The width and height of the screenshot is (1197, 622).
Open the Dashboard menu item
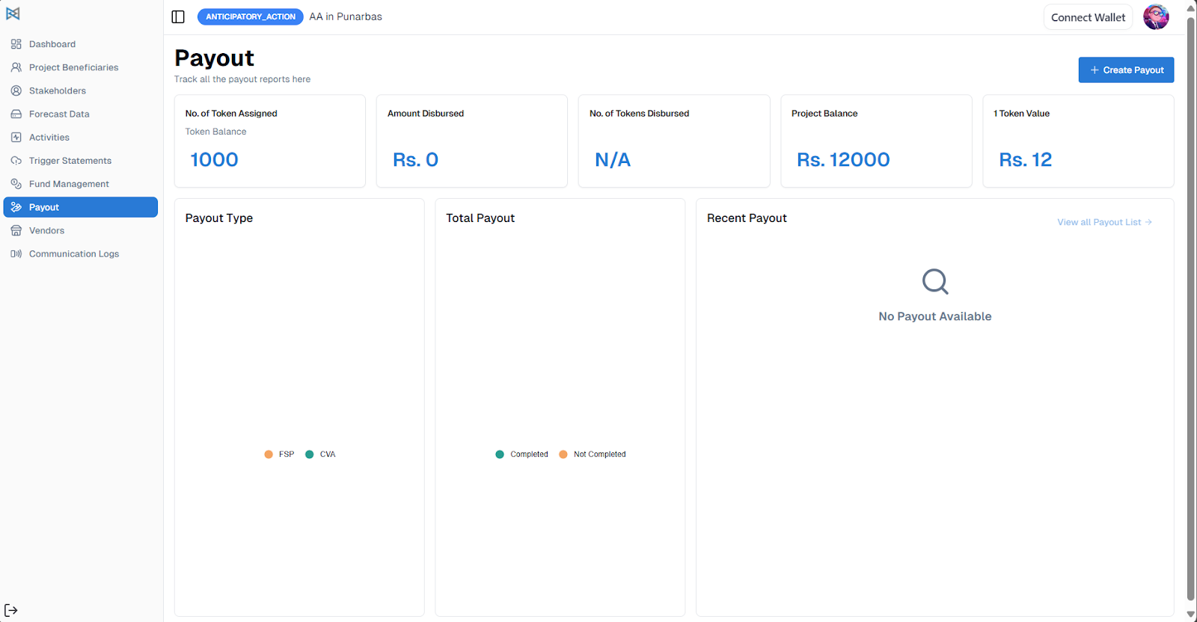click(x=80, y=44)
